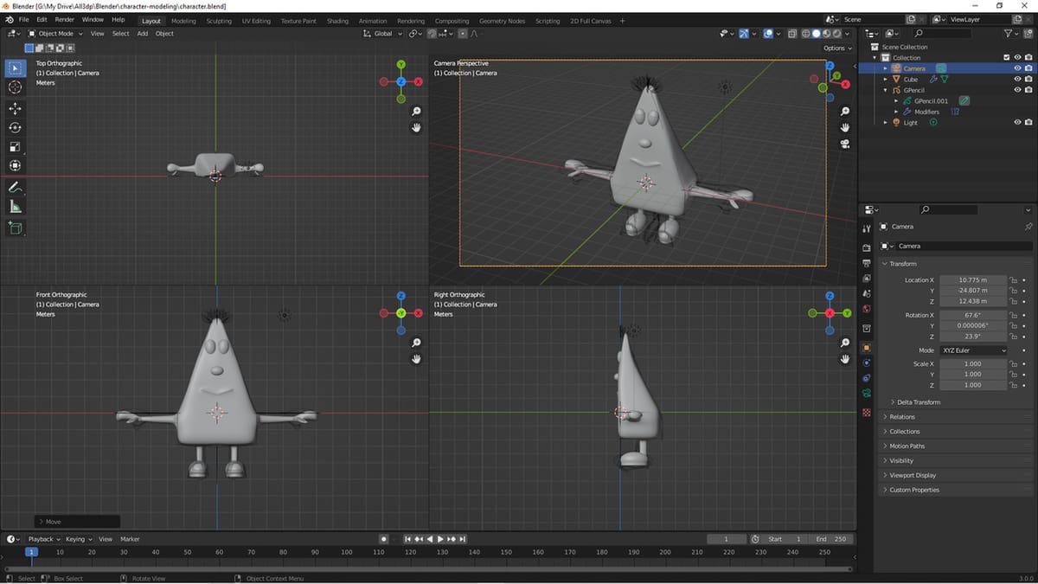Open the Playback dropdown in timeline
This screenshot has height=584, width=1038.
(x=43, y=539)
